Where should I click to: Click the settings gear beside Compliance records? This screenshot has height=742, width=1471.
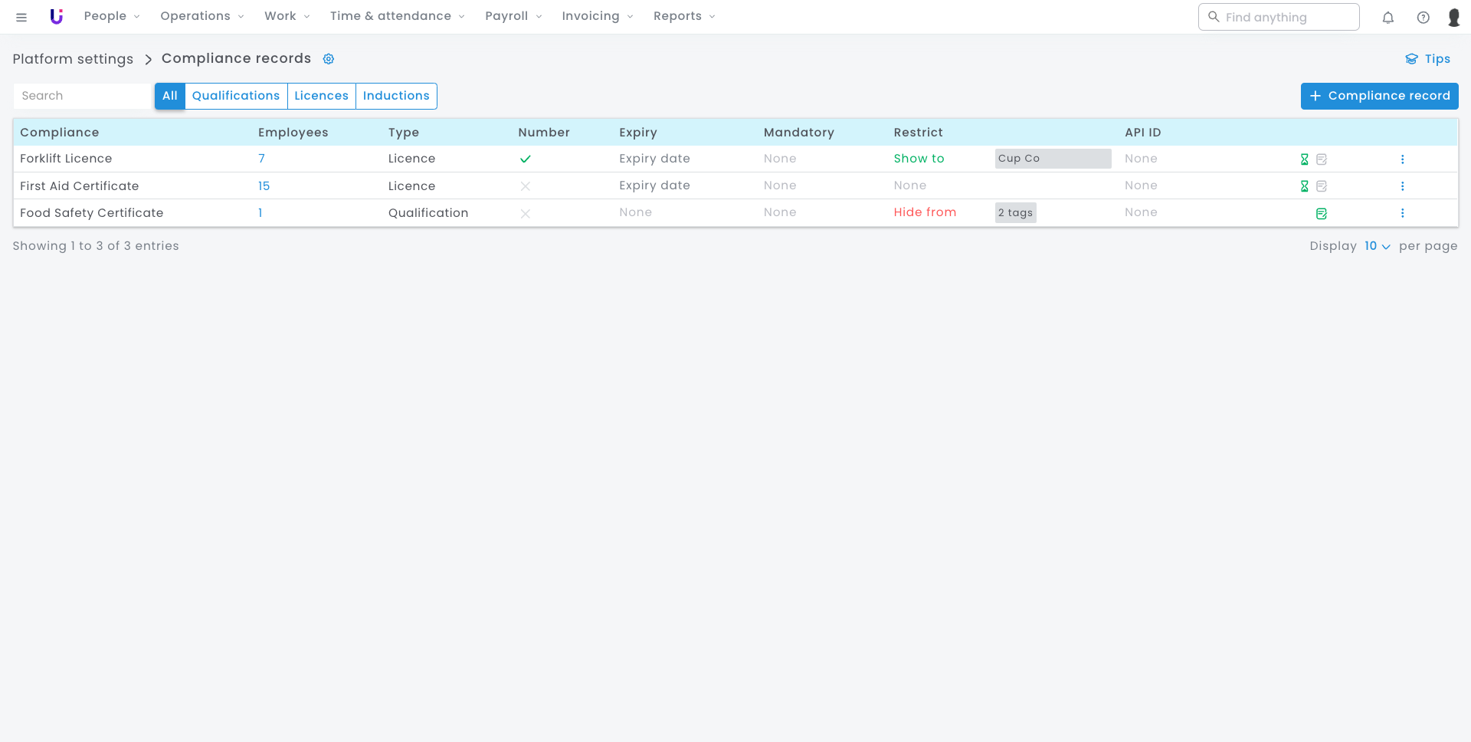329,59
